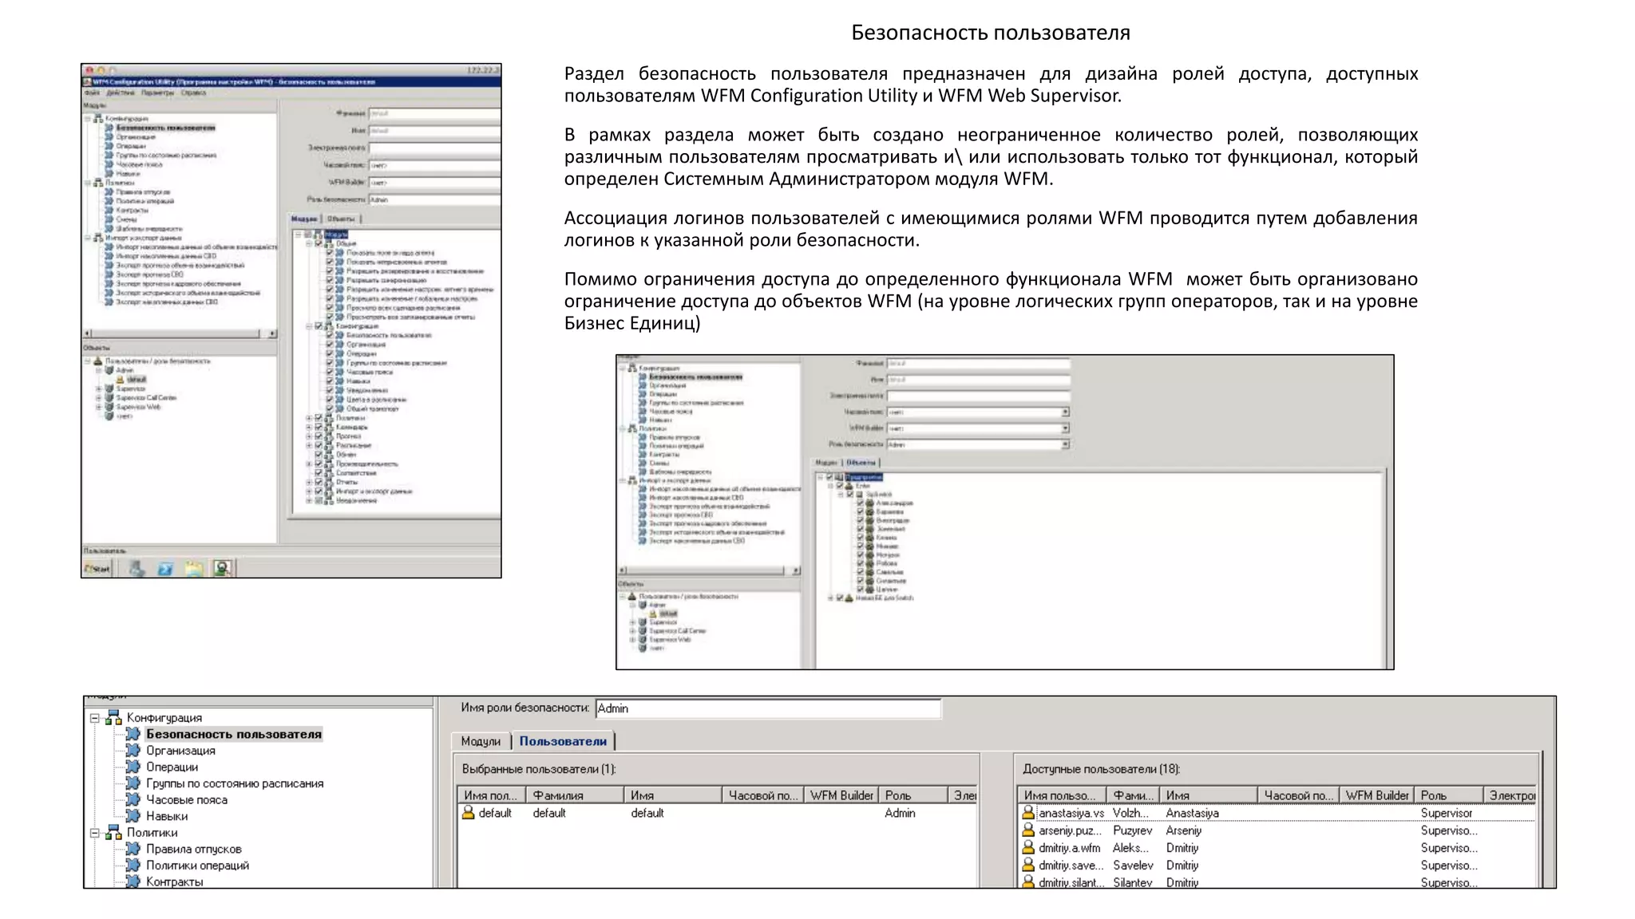Open the Справка menu
The height and width of the screenshot is (919, 1635).
193,93
